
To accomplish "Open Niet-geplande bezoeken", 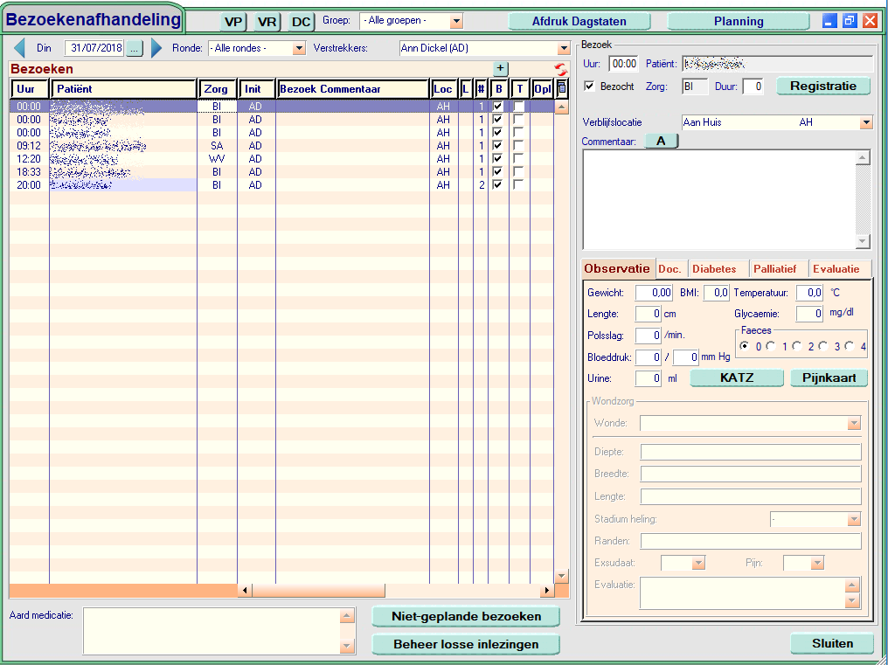I will point(465,616).
